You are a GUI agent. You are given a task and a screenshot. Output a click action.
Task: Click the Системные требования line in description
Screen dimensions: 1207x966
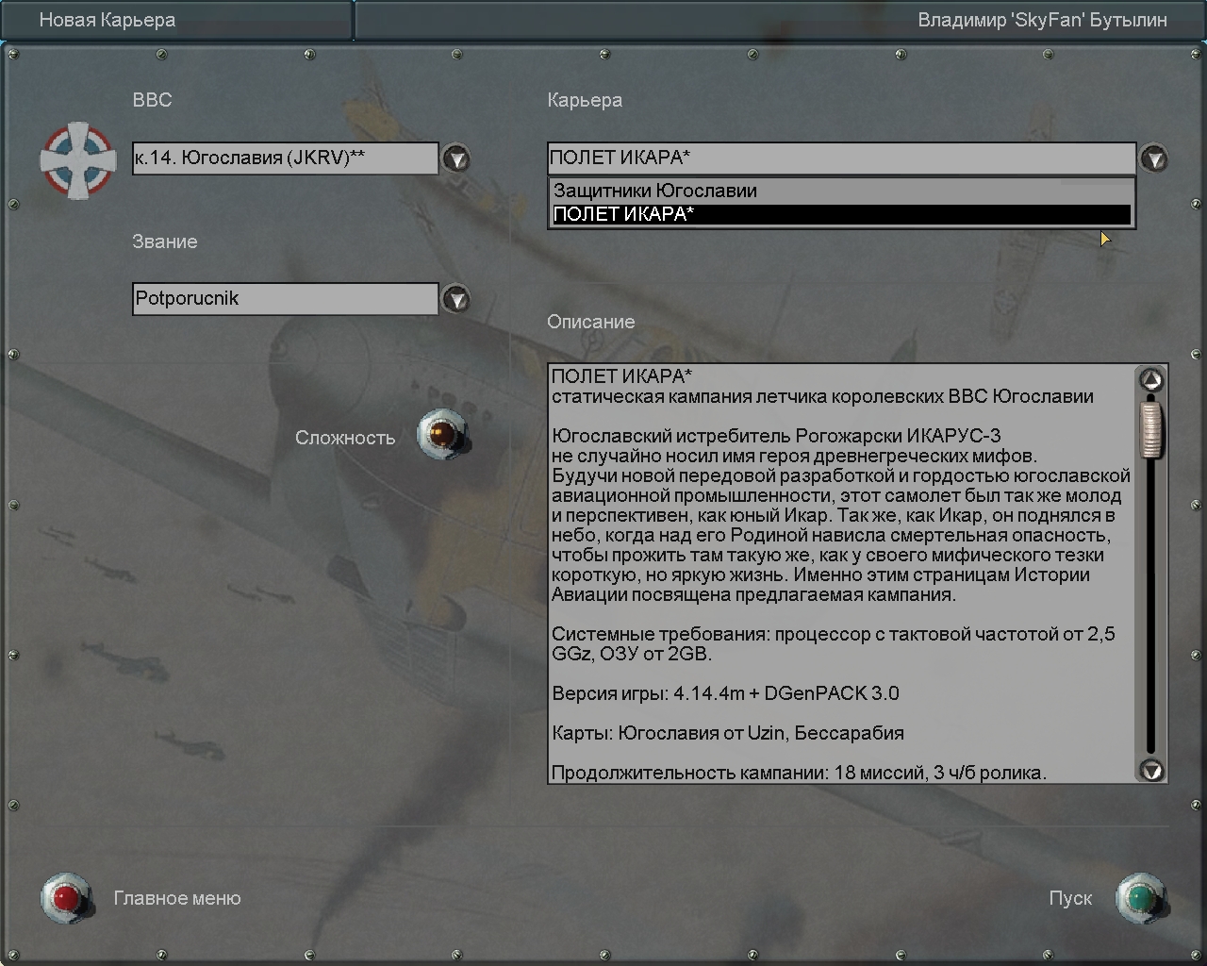(834, 643)
